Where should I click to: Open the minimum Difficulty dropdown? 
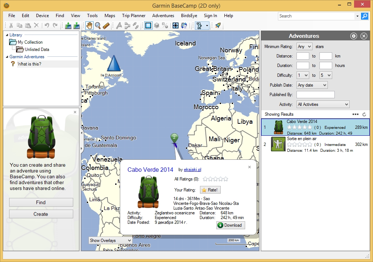tap(303, 75)
